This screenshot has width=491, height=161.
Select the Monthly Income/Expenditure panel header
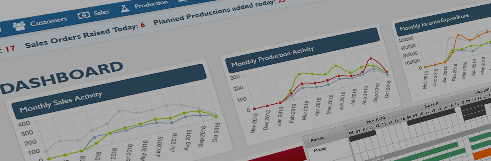[443, 22]
